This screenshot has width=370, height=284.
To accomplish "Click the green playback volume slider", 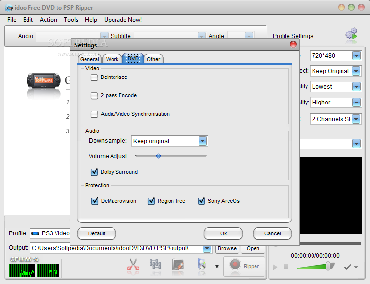I will pyautogui.click(x=315, y=266).
